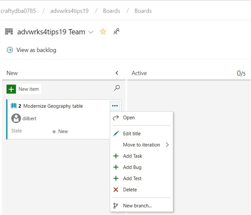Choose New branch... from context menu
Viewport: 251px width, 215px height.
tap(137, 206)
